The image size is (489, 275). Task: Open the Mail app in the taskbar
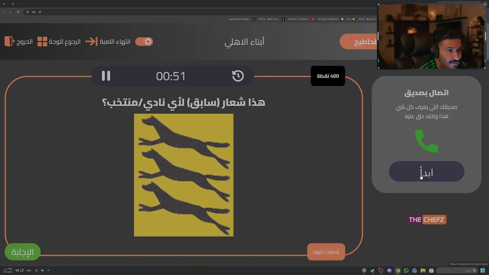pos(415,270)
